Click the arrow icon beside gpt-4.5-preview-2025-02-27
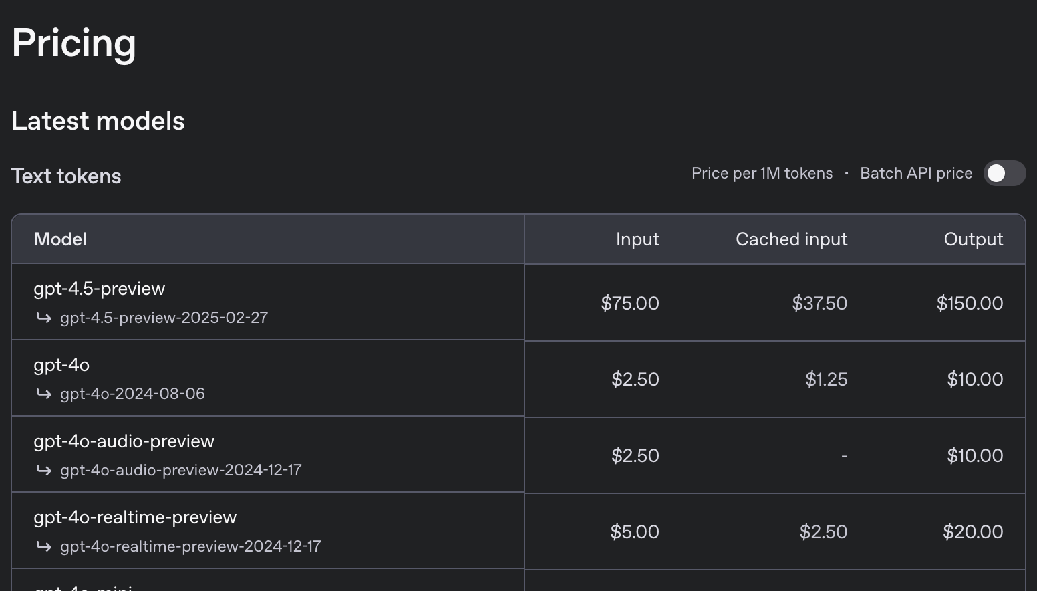Image resolution: width=1037 pixels, height=591 pixels. 44,318
